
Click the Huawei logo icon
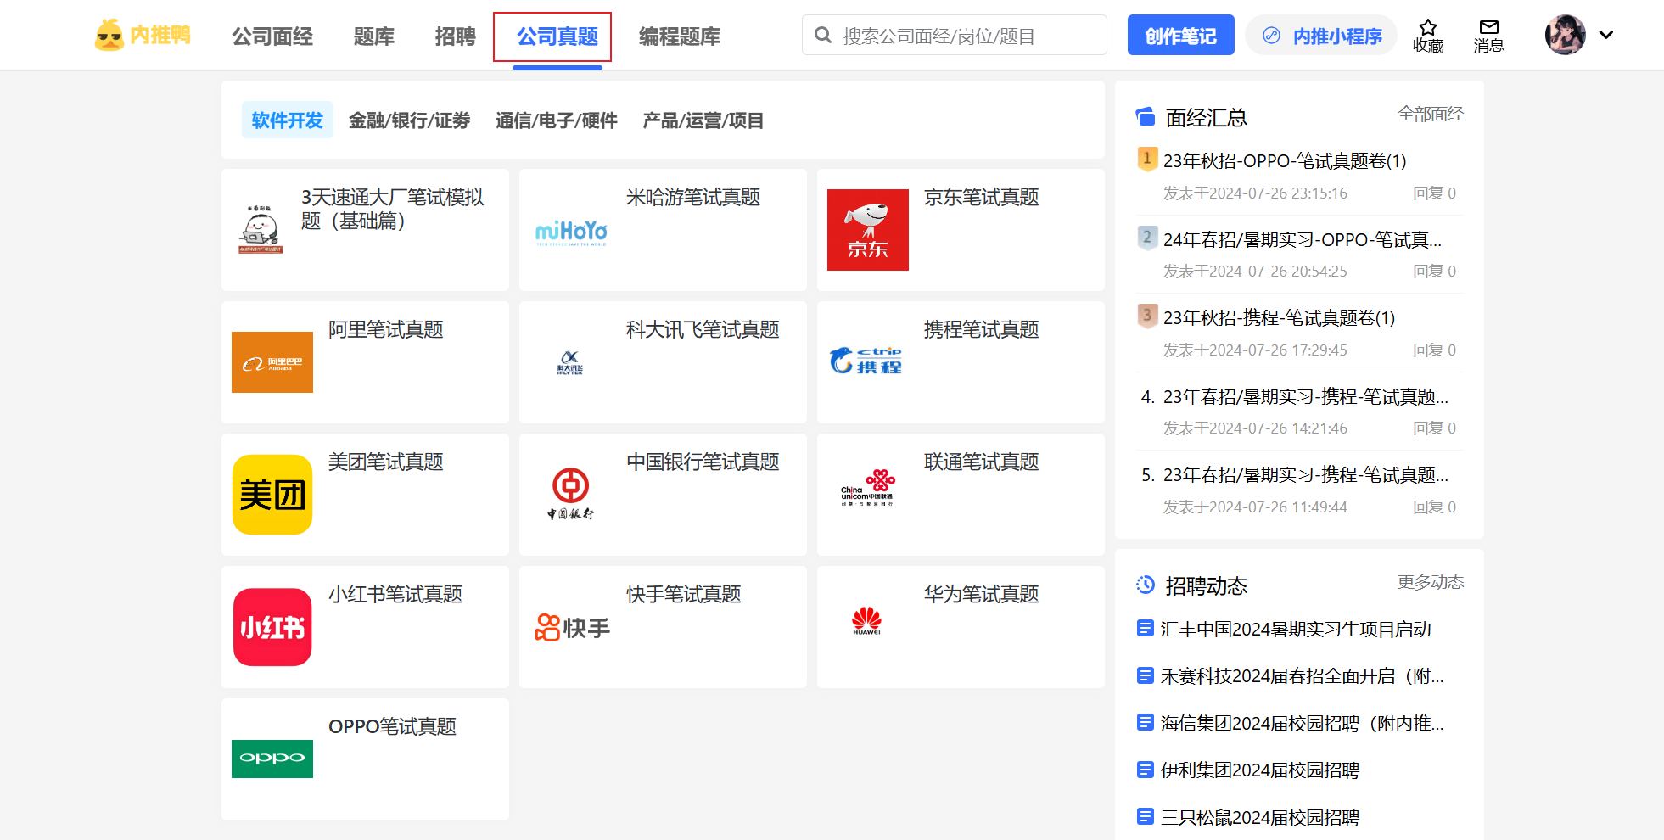click(866, 621)
